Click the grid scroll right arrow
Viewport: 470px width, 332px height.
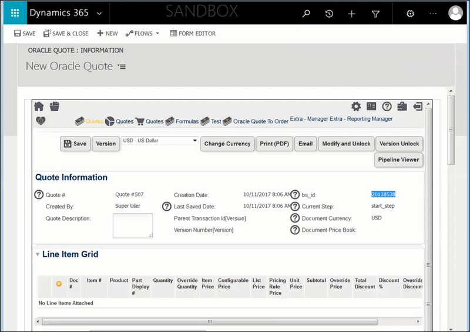[418, 321]
